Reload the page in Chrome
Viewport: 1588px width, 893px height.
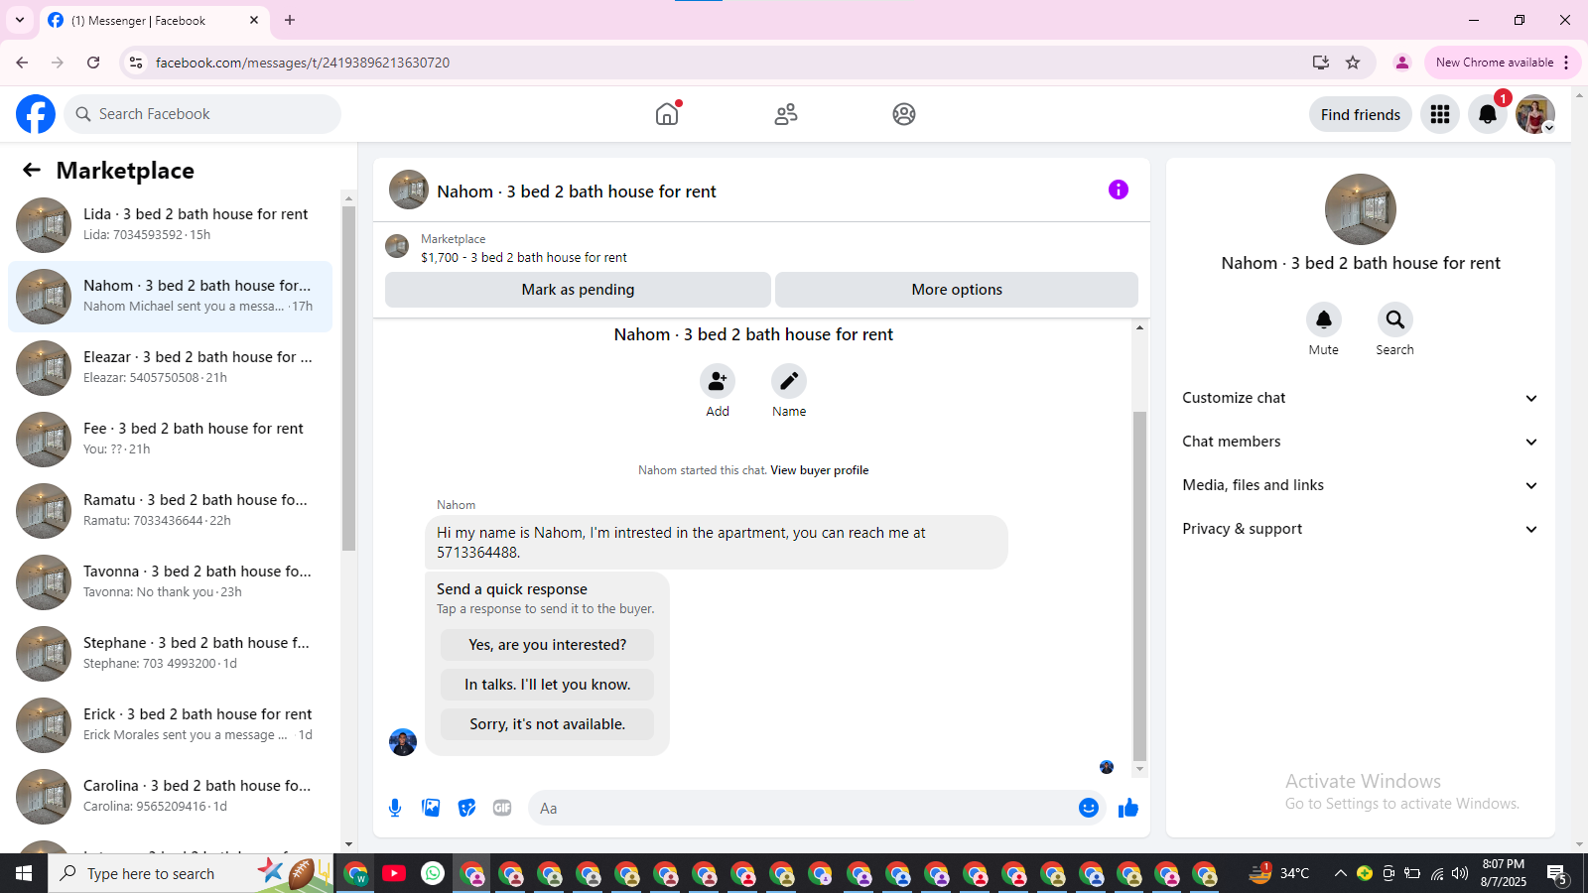pyautogui.click(x=93, y=63)
